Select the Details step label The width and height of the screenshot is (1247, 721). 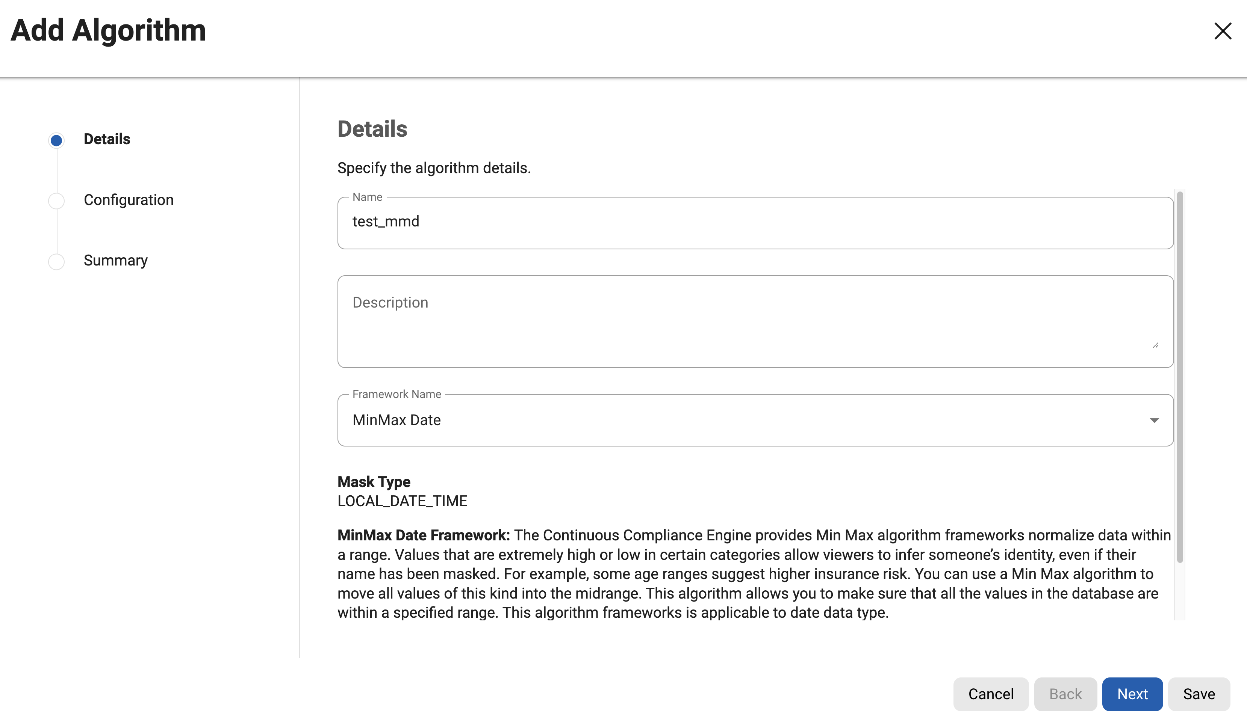[x=107, y=139]
